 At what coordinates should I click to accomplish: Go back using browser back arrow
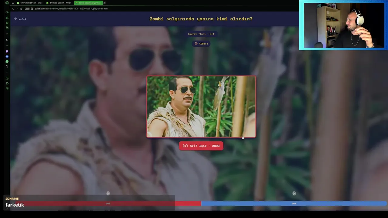pos(13,8)
